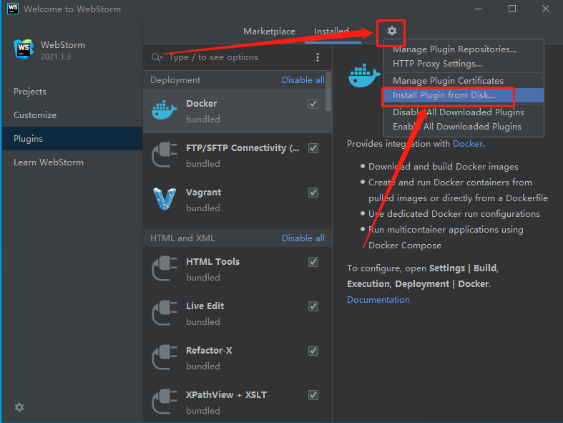The width and height of the screenshot is (563, 423).
Task: Disable the XPathView + XSLT checkbox
Action: coord(313,395)
